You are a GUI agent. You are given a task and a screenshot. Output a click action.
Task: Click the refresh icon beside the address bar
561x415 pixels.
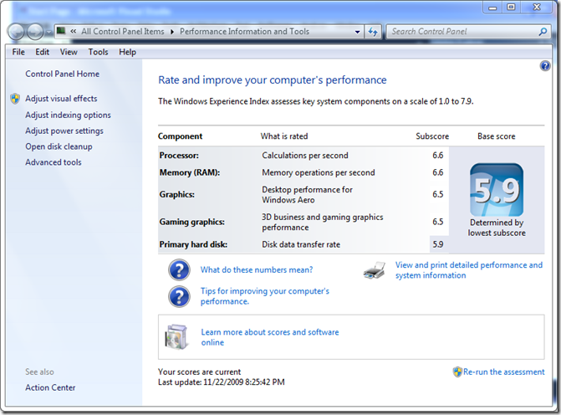click(373, 32)
